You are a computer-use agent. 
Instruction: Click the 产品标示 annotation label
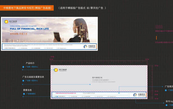point(30,63)
